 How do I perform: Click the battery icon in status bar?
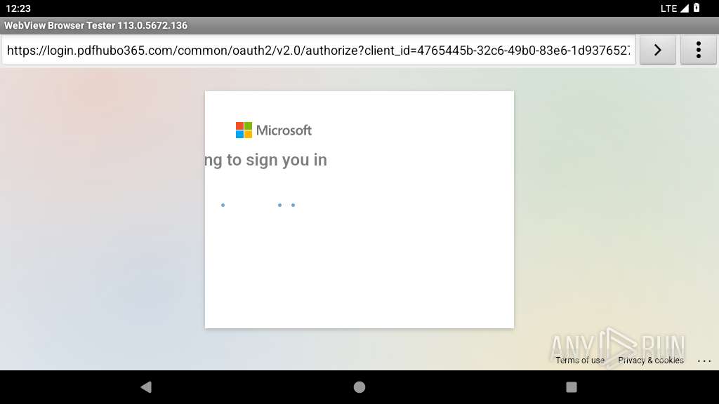coord(697,8)
